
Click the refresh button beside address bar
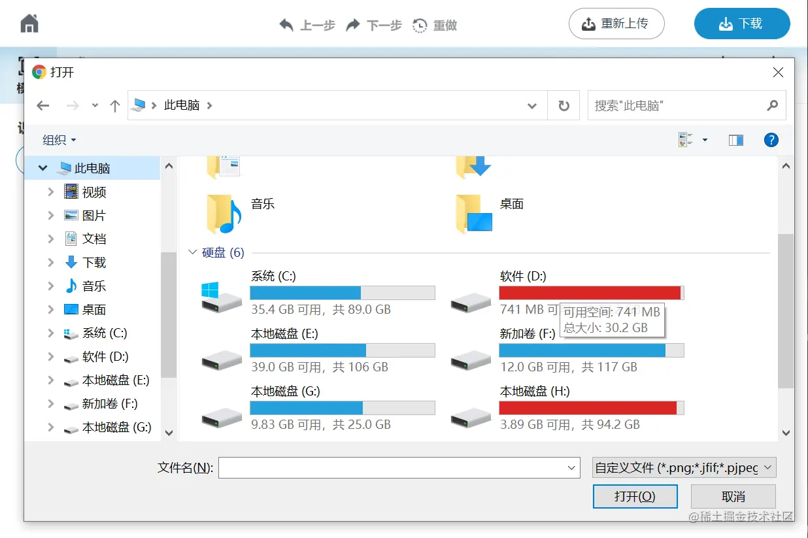tap(564, 106)
